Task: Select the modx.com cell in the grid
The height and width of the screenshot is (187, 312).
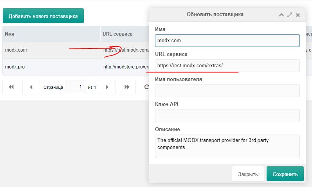Action: point(52,50)
